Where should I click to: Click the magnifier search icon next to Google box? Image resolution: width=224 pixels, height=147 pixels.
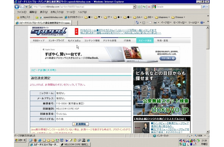204,7
